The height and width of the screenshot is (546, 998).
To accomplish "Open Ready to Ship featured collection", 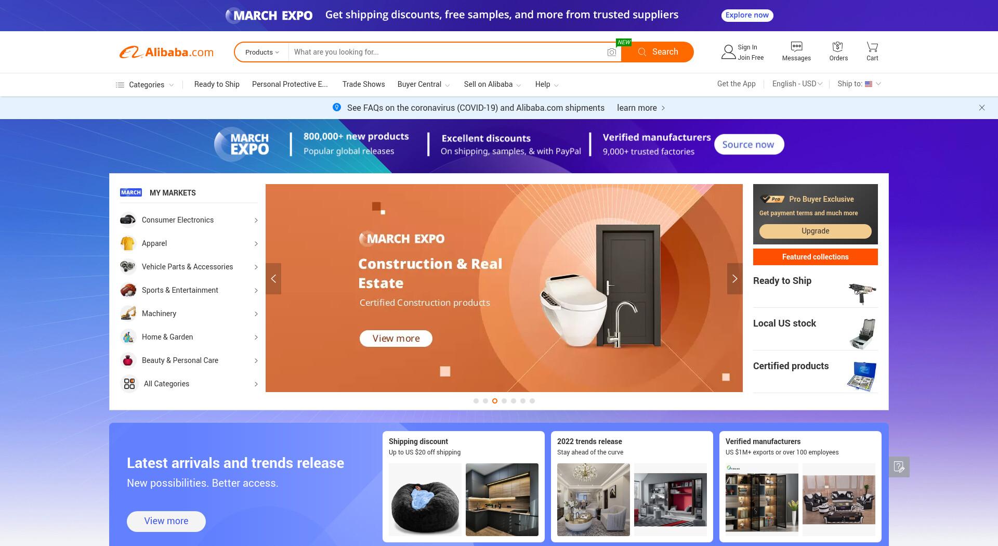I will pos(815,287).
